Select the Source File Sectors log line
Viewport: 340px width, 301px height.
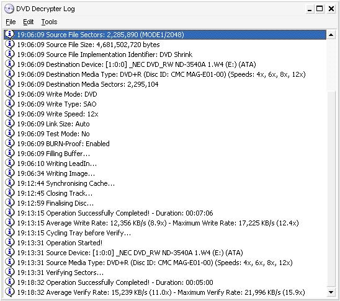click(x=165, y=35)
